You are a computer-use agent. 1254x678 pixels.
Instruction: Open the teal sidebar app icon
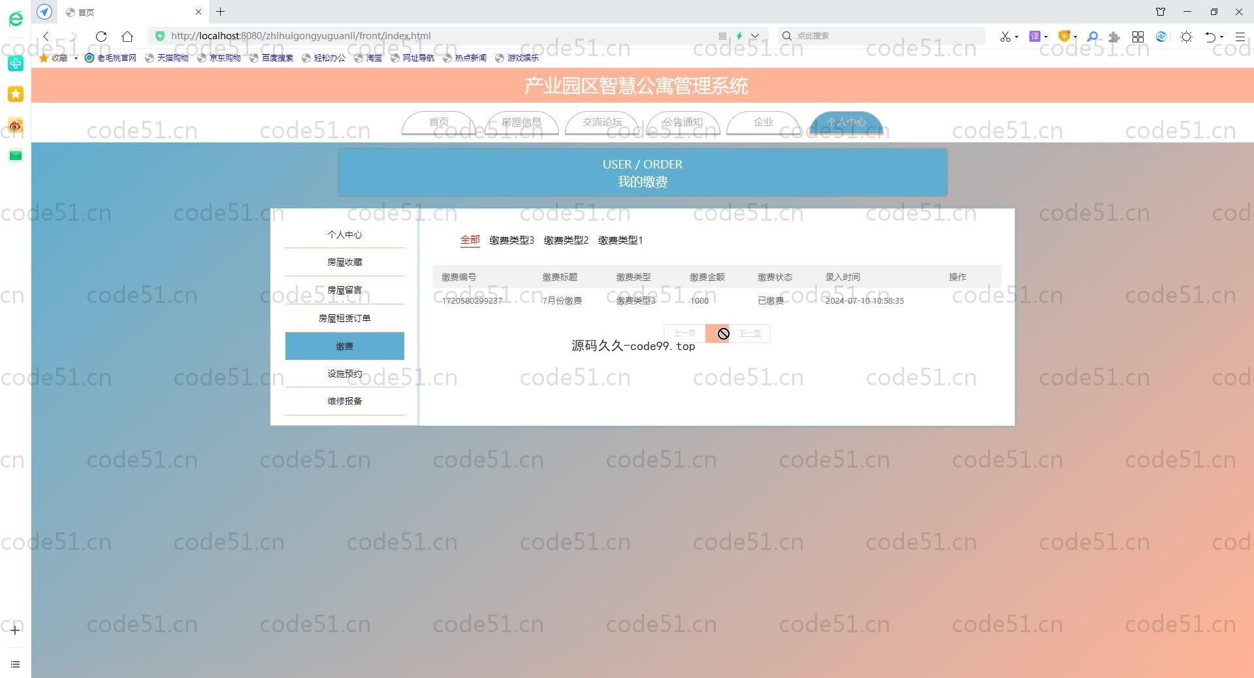tap(16, 63)
